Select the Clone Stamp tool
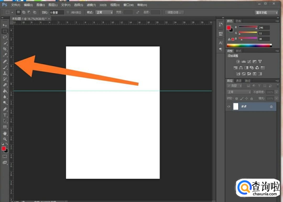 [x=5, y=73]
